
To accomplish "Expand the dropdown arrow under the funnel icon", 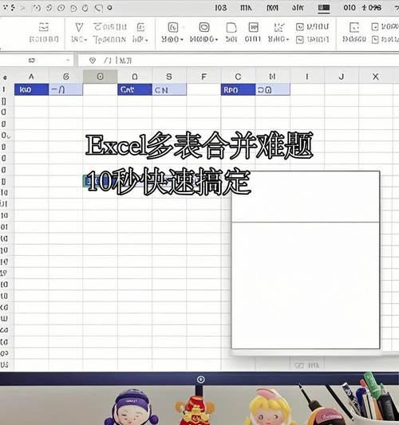I will [85, 40].
